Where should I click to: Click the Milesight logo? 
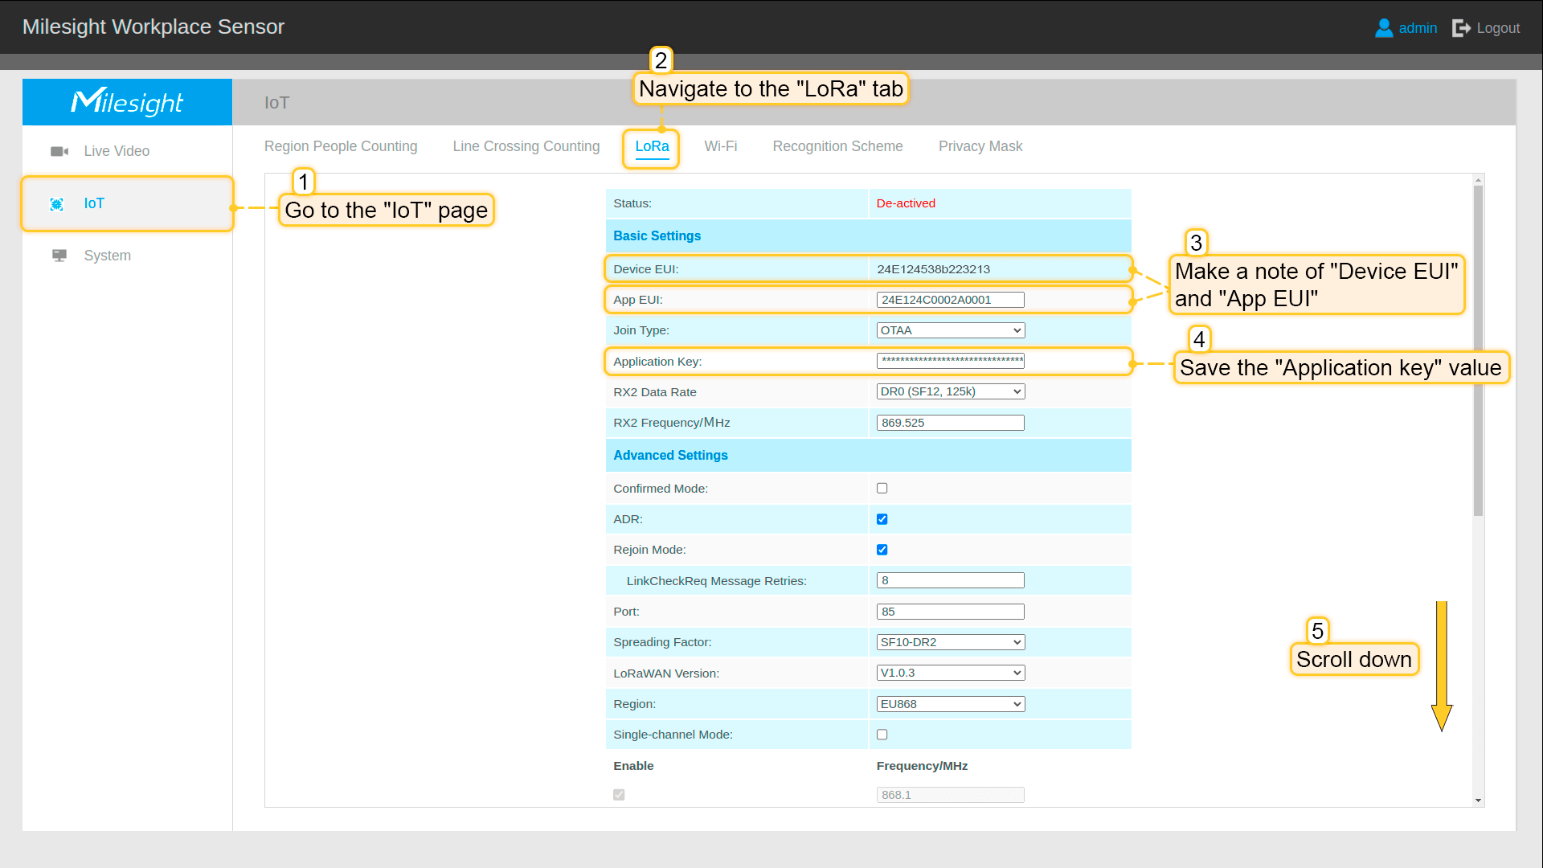(127, 102)
